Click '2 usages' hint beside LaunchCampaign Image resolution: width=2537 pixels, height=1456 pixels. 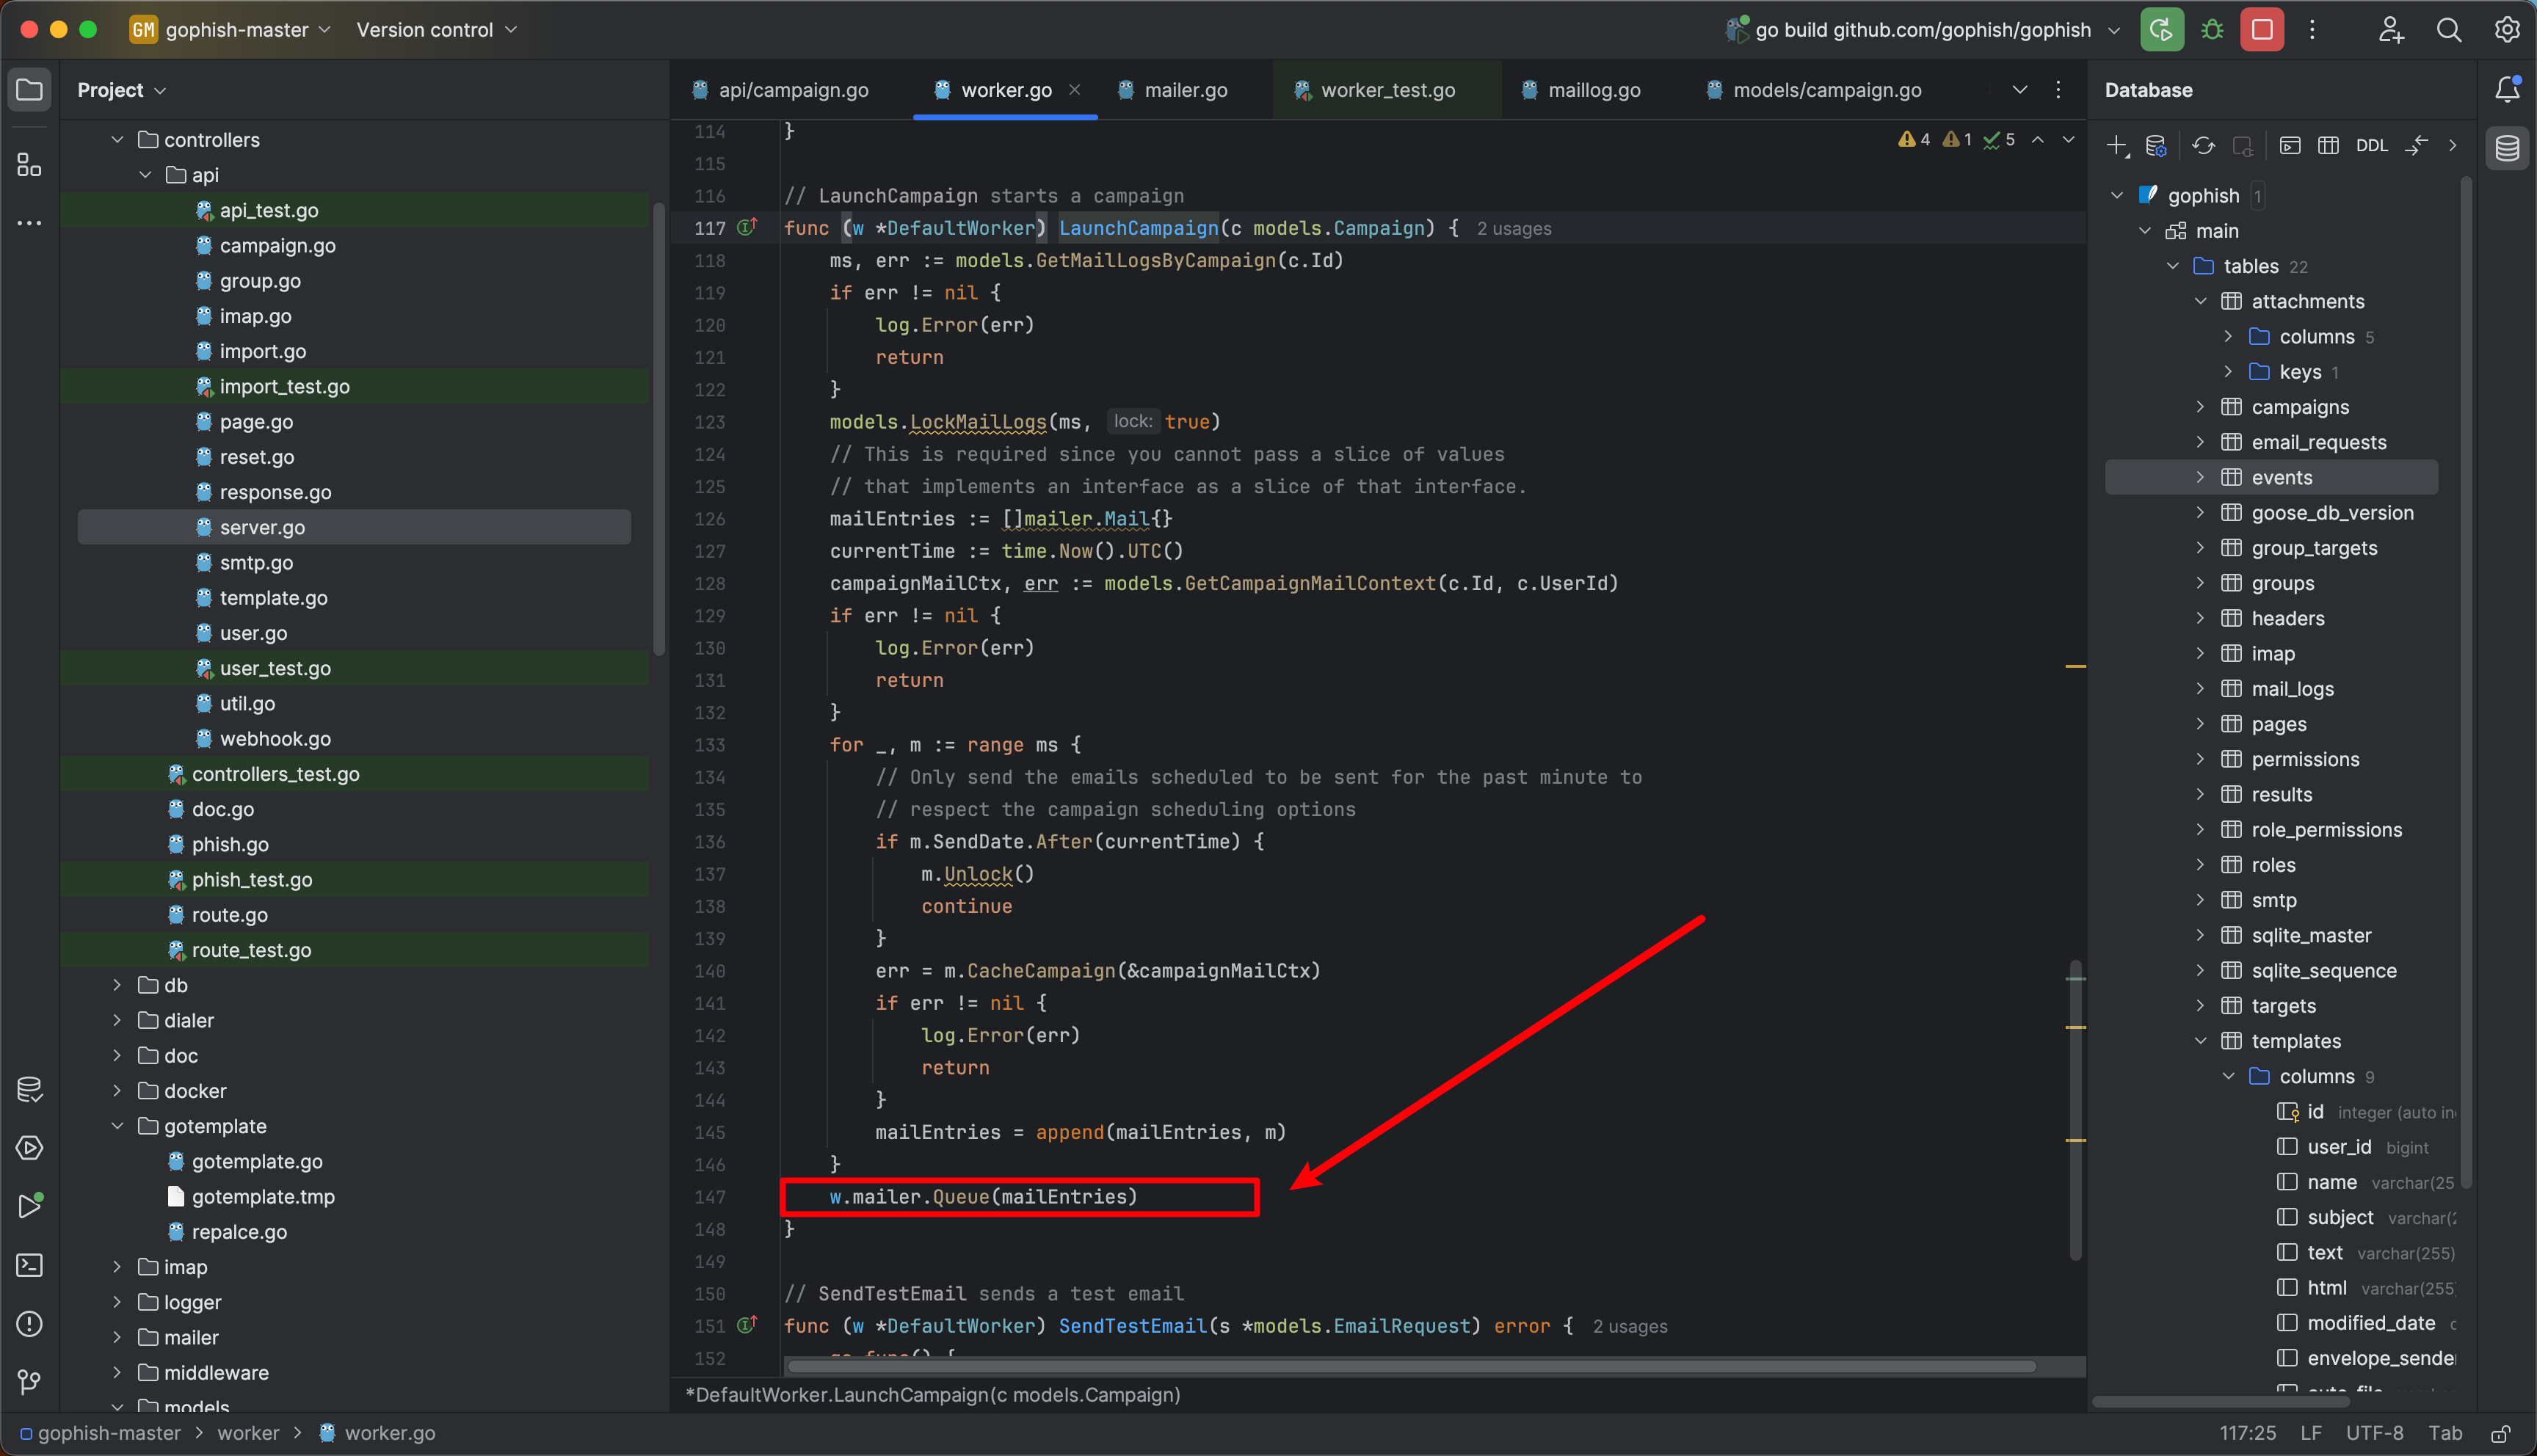[1514, 228]
